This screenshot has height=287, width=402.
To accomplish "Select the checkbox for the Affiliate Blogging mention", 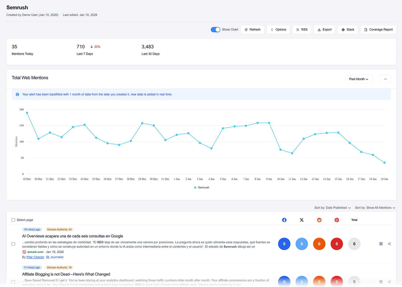I will (x=13, y=282).
